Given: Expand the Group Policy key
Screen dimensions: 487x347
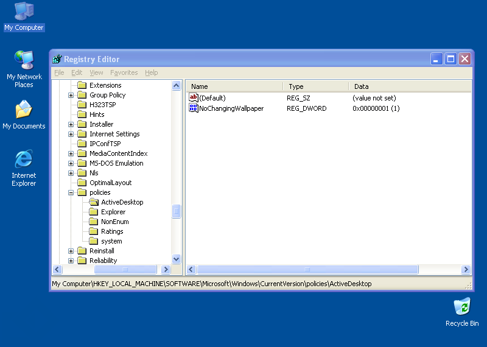Looking at the screenshot, I should coord(71,95).
